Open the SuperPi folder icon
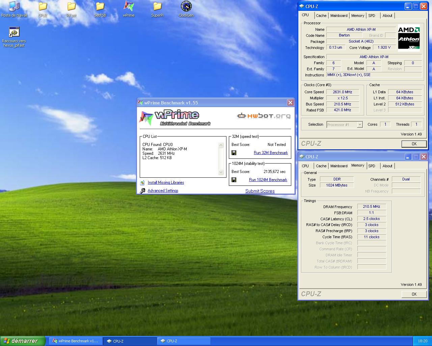Viewport: 432px width, 346px height. point(157,9)
